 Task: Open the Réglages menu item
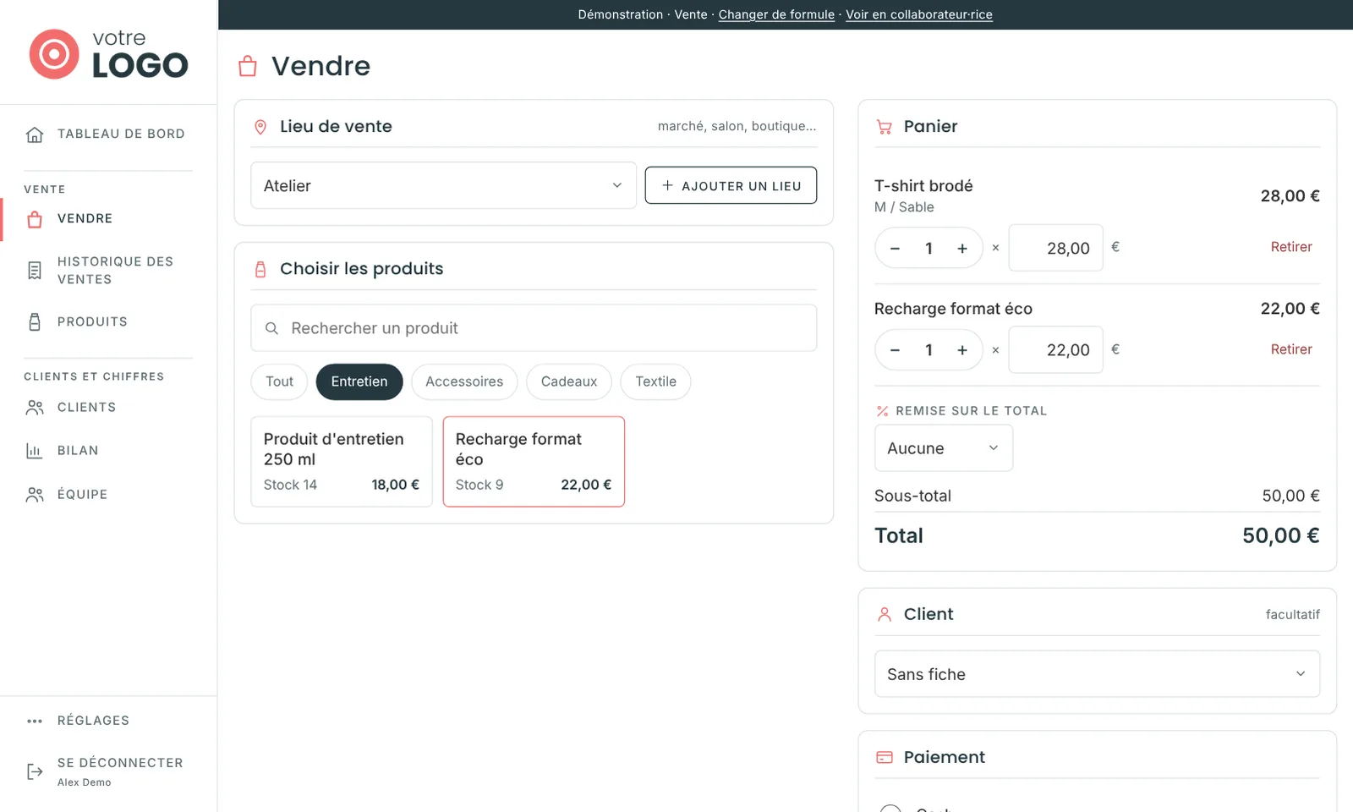pos(108,721)
